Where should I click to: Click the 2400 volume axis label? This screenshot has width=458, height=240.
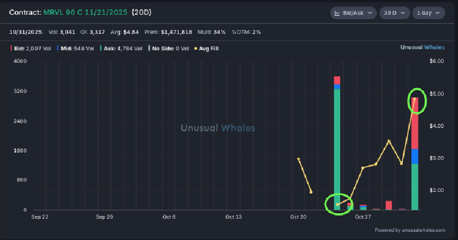20,121
